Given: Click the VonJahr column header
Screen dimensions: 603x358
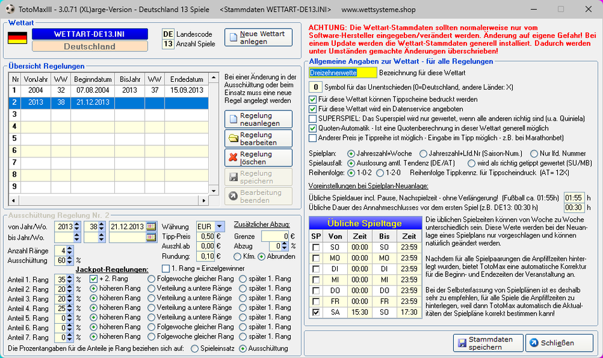Looking at the screenshot, I should pyautogui.click(x=36, y=79).
